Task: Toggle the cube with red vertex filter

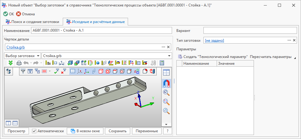Action: click(x=129, y=71)
